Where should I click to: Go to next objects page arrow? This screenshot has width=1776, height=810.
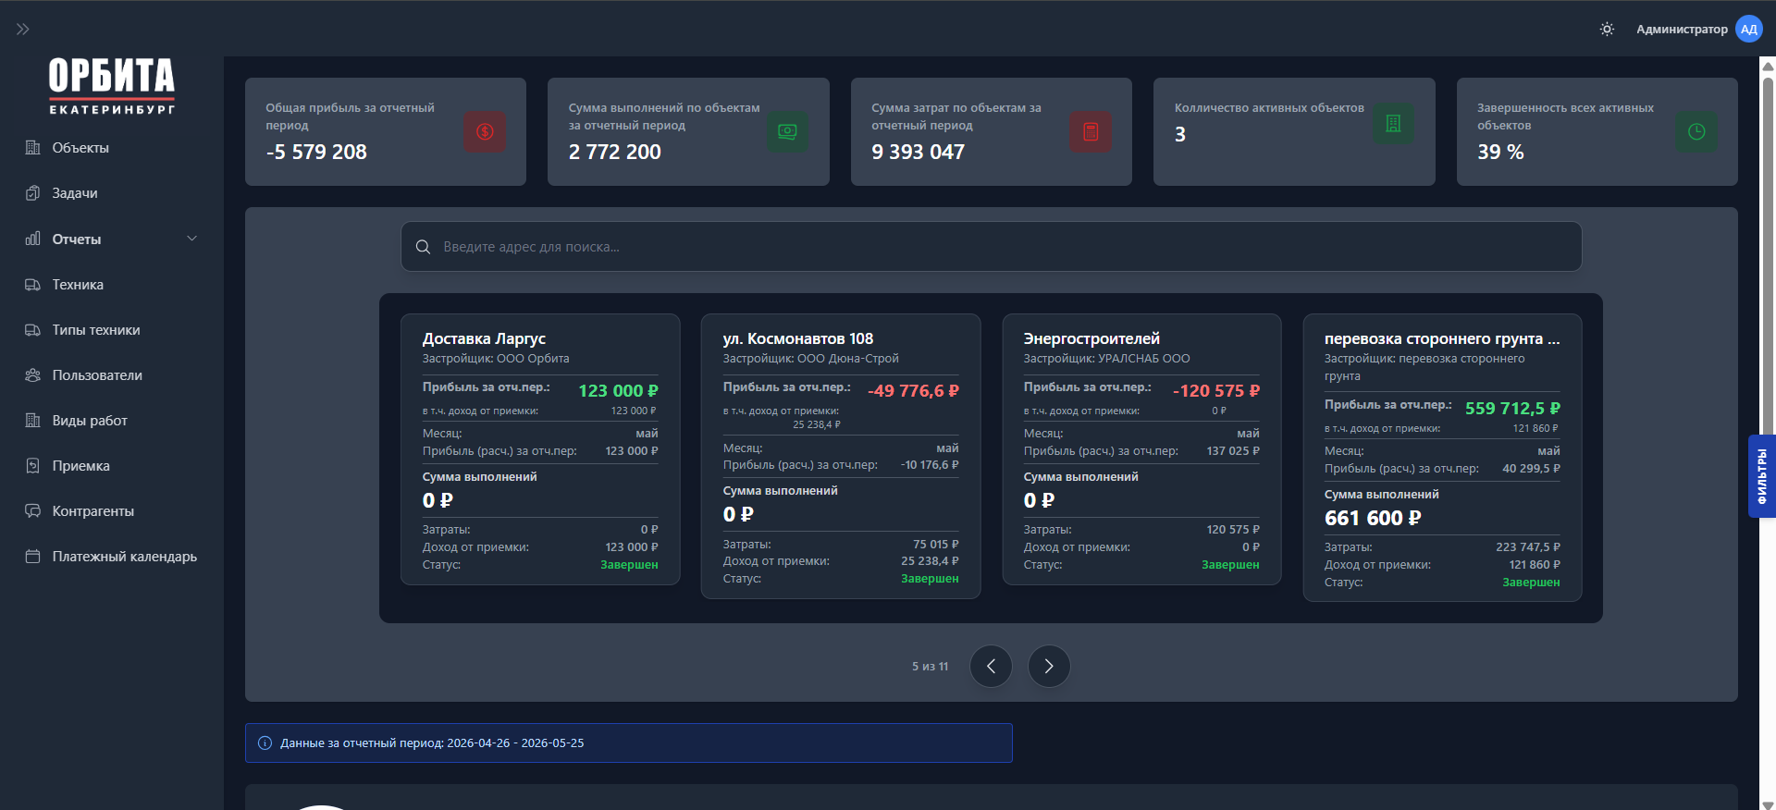[1049, 666]
